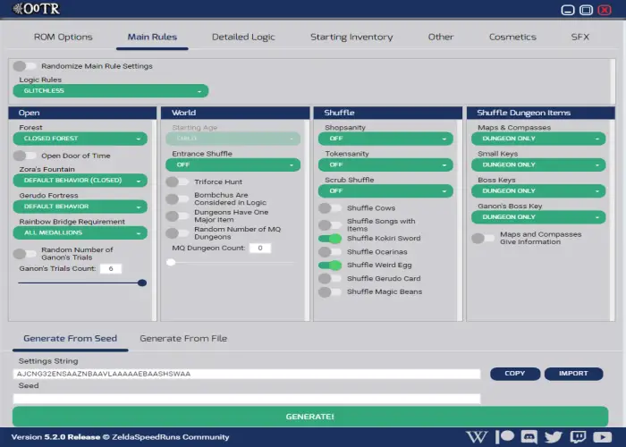Image resolution: width=626 pixels, height=447 pixels.
Task: Switch to Detailed Logic tab
Action: pyautogui.click(x=243, y=38)
